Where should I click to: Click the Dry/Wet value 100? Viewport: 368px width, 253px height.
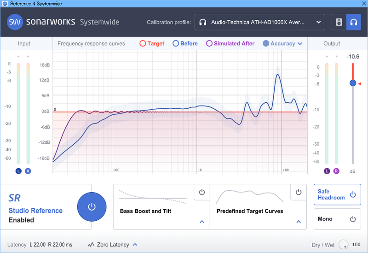[x=356, y=245]
